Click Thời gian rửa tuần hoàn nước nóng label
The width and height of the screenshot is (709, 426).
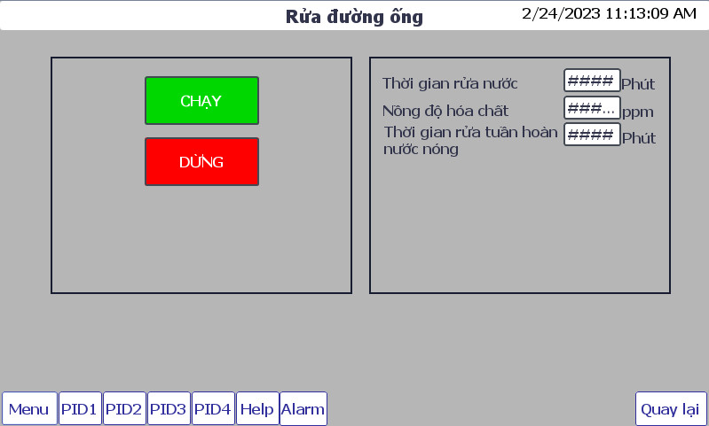pos(470,140)
